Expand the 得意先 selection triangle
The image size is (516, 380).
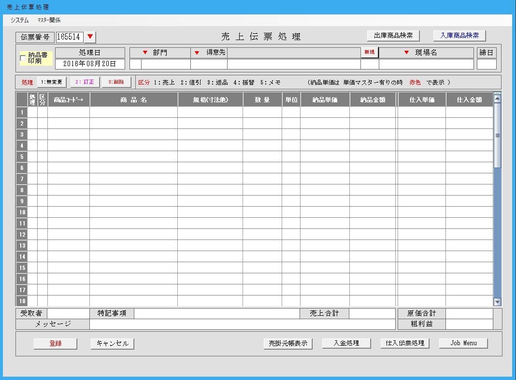tap(197, 53)
